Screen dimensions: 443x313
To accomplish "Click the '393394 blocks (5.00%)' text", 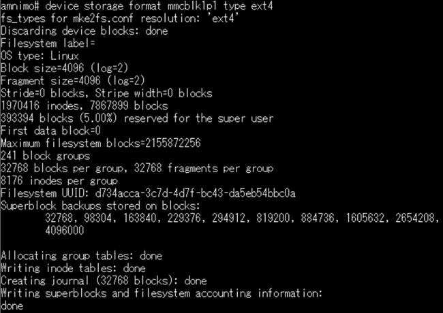I will point(59,118).
